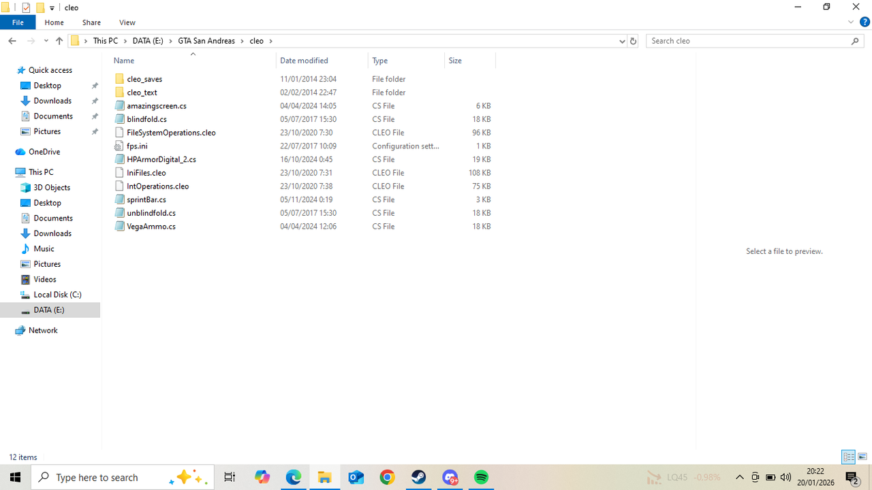The height and width of the screenshot is (490, 872).
Task: Expand the chevron after cleo in the breadcrumb
Action: click(x=270, y=41)
